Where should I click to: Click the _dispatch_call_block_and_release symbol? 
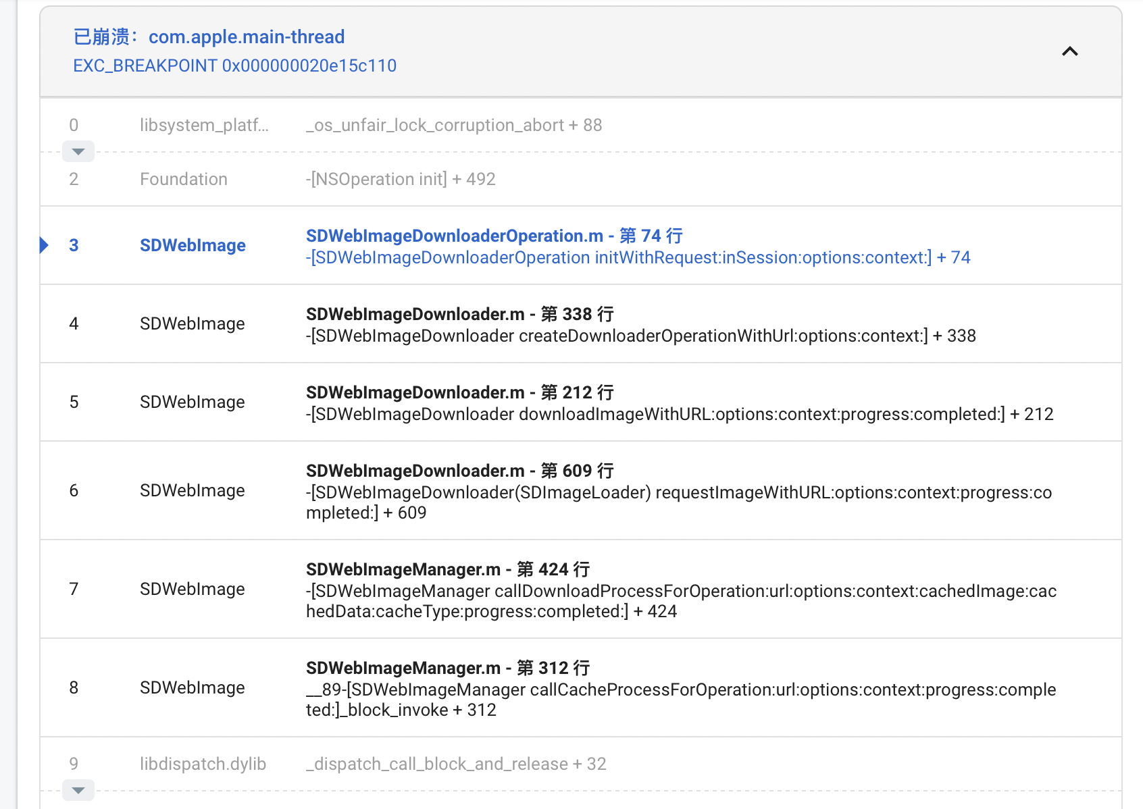pyautogui.click(x=455, y=764)
